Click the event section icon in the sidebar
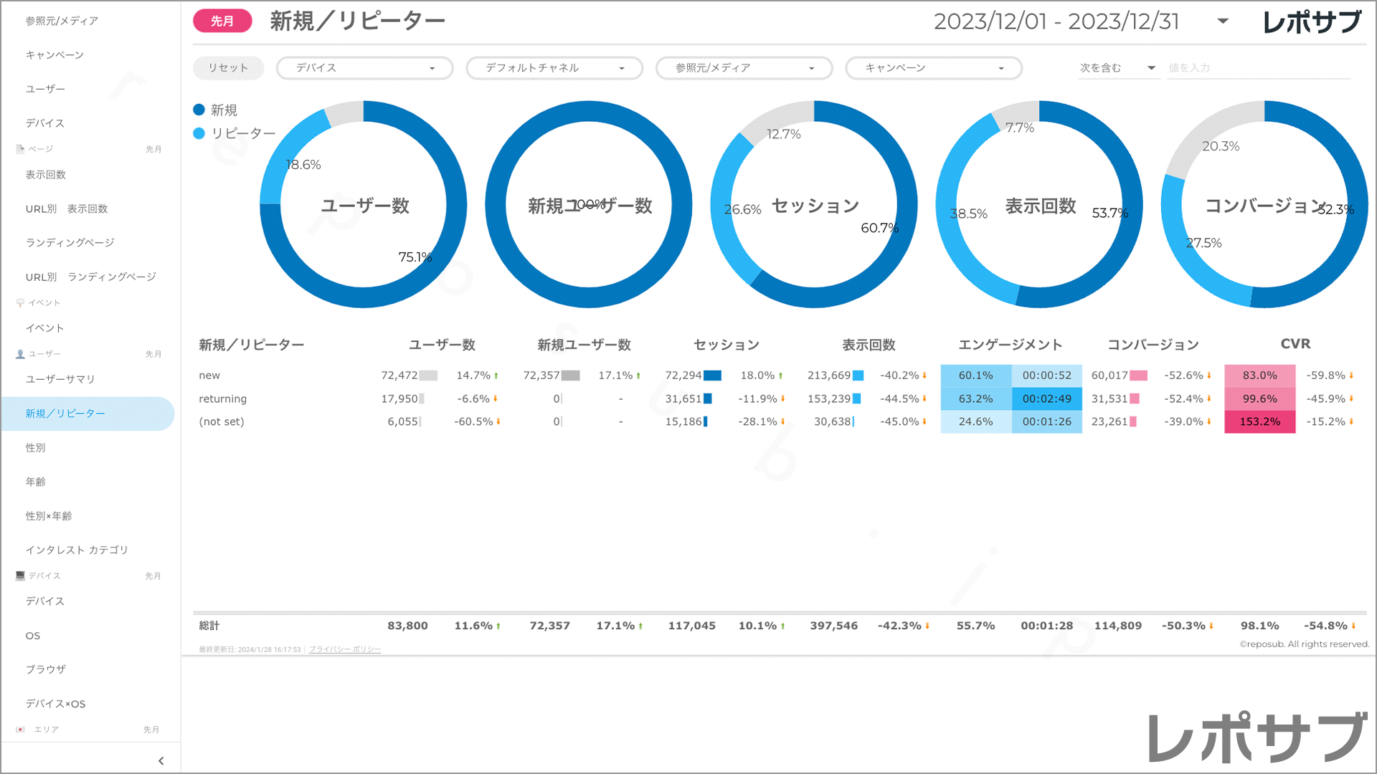 click(x=20, y=302)
